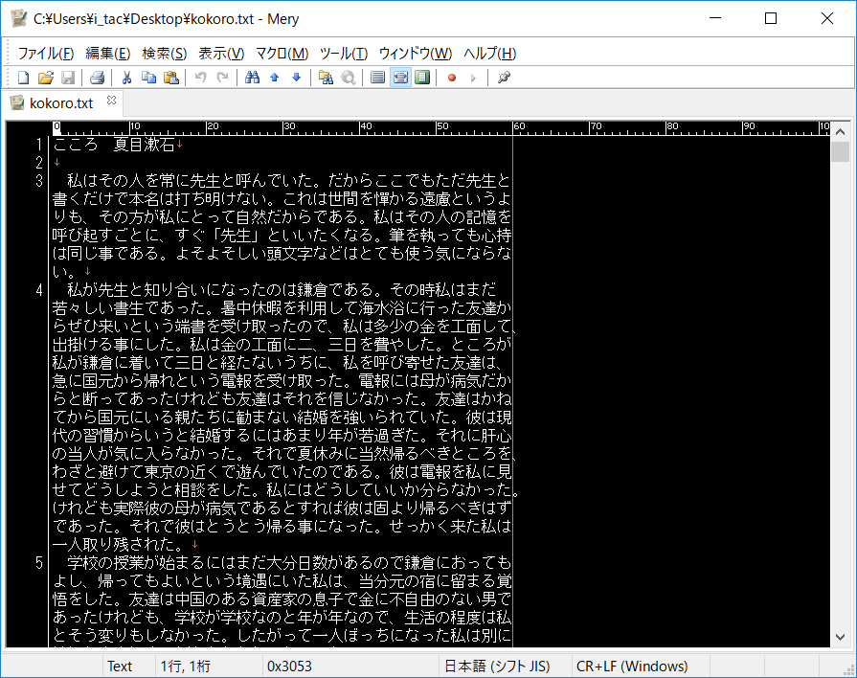Screen dimensions: 857x678
Task: Toggle wrap by specified characters icon
Action: click(x=400, y=78)
